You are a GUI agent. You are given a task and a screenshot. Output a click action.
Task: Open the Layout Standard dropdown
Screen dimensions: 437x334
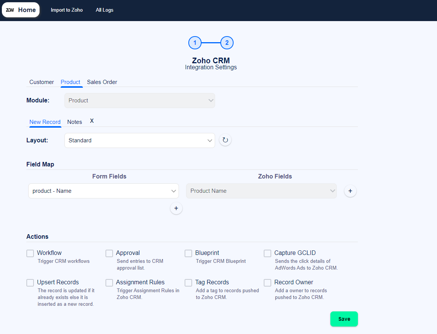pyautogui.click(x=140, y=140)
